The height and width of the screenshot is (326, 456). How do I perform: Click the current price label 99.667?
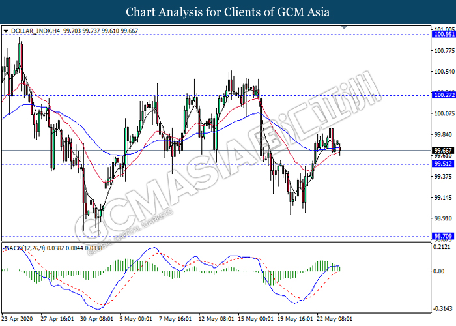pyautogui.click(x=444, y=151)
